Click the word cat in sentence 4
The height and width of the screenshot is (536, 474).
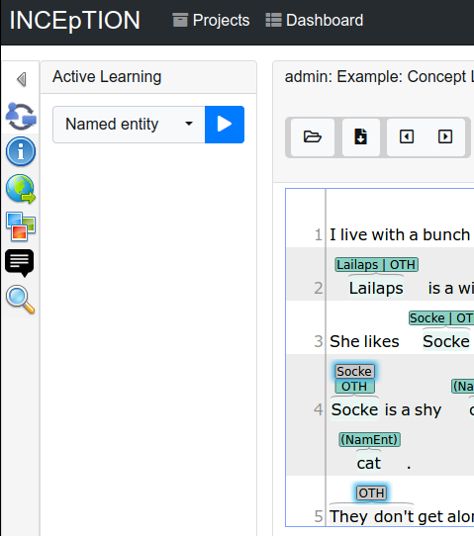369,464
